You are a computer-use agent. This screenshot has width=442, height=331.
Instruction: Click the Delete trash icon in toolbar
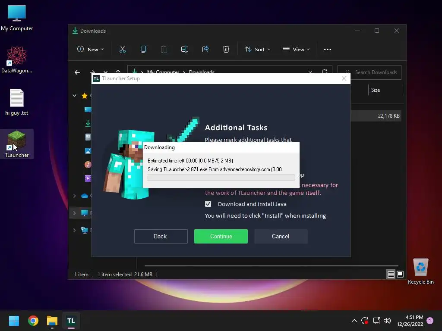226,49
